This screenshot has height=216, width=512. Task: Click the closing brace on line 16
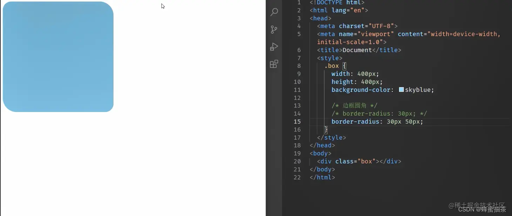point(326,130)
